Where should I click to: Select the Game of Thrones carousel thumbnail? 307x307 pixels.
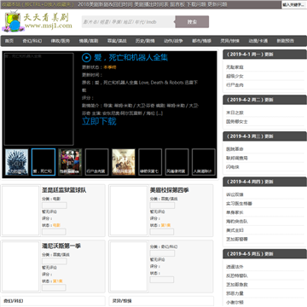[x=17, y=162]
